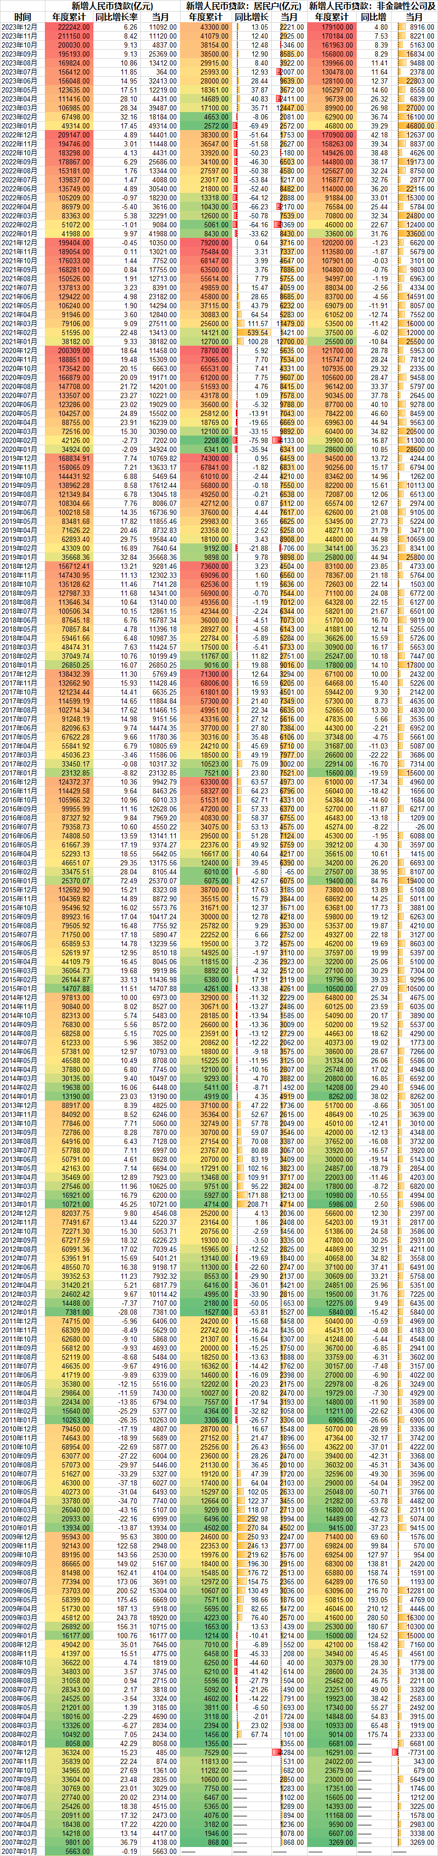The image size is (438, 1856).
Task: Select the 179100.00 value in first data row
Action: tap(333, 26)
